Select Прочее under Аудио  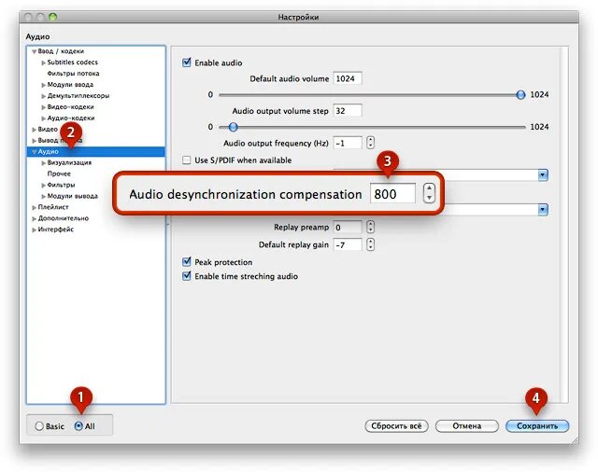click(x=59, y=174)
